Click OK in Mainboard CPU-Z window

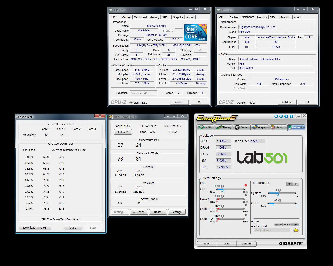pos(307,102)
